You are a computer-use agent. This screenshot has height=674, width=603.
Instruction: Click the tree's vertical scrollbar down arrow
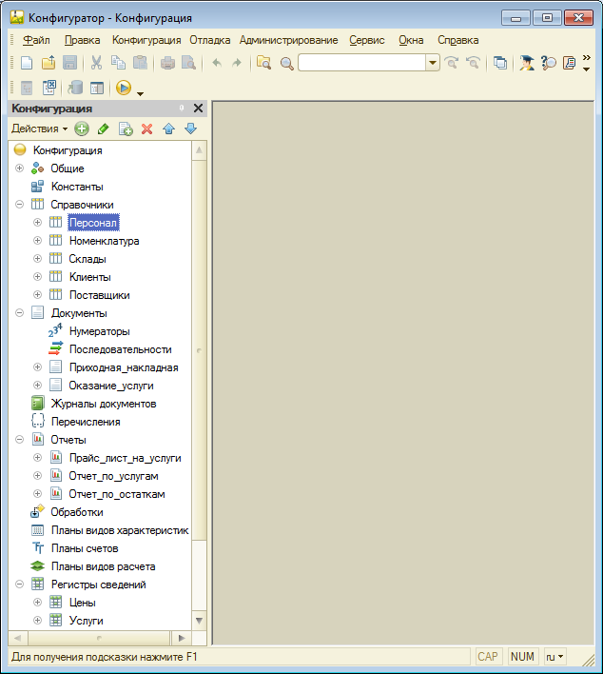199,620
